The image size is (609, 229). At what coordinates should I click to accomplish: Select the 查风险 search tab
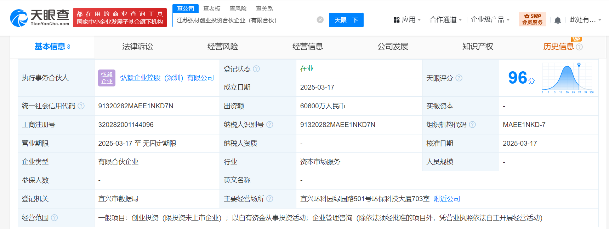coord(238,8)
